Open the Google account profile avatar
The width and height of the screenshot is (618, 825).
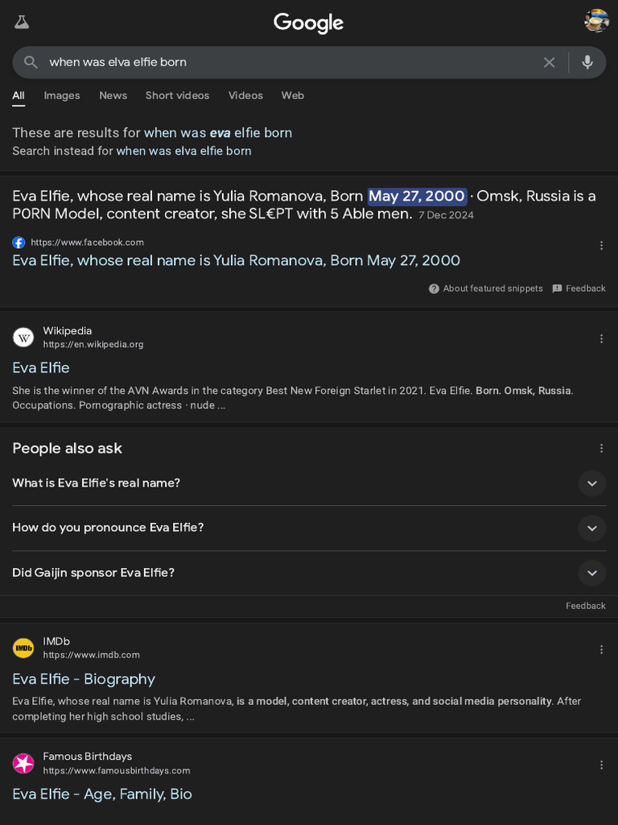pyautogui.click(x=596, y=22)
